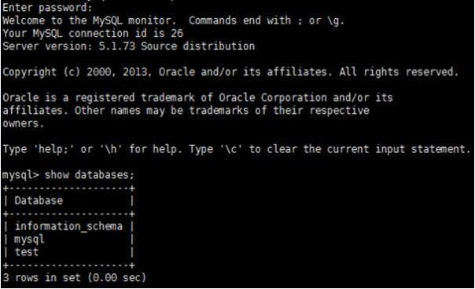475x289 pixels.
Task: Select the information_schema row
Action: point(68,226)
